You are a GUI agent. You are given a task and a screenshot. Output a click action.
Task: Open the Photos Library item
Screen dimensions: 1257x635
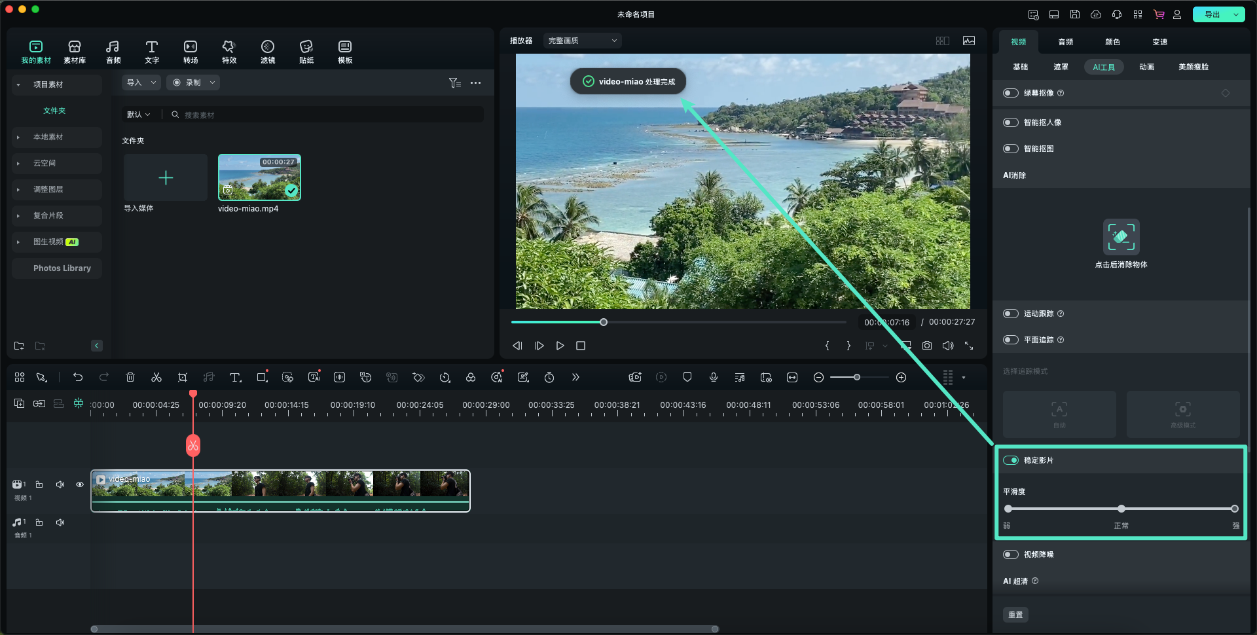(x=57, y=268)
